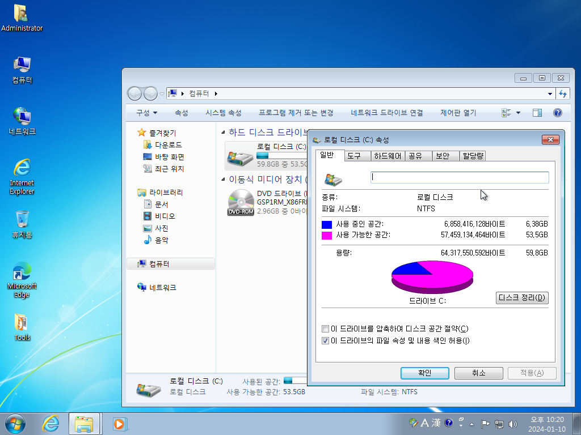Open the Tools desktop folder
The width and height of the screenshot is (581, 435).
click(22, 327)
